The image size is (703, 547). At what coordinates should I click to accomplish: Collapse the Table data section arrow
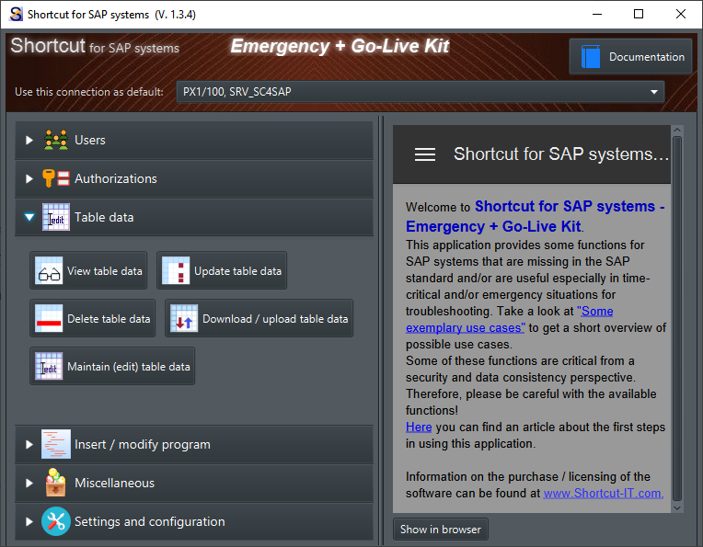[x=29, y=218]
